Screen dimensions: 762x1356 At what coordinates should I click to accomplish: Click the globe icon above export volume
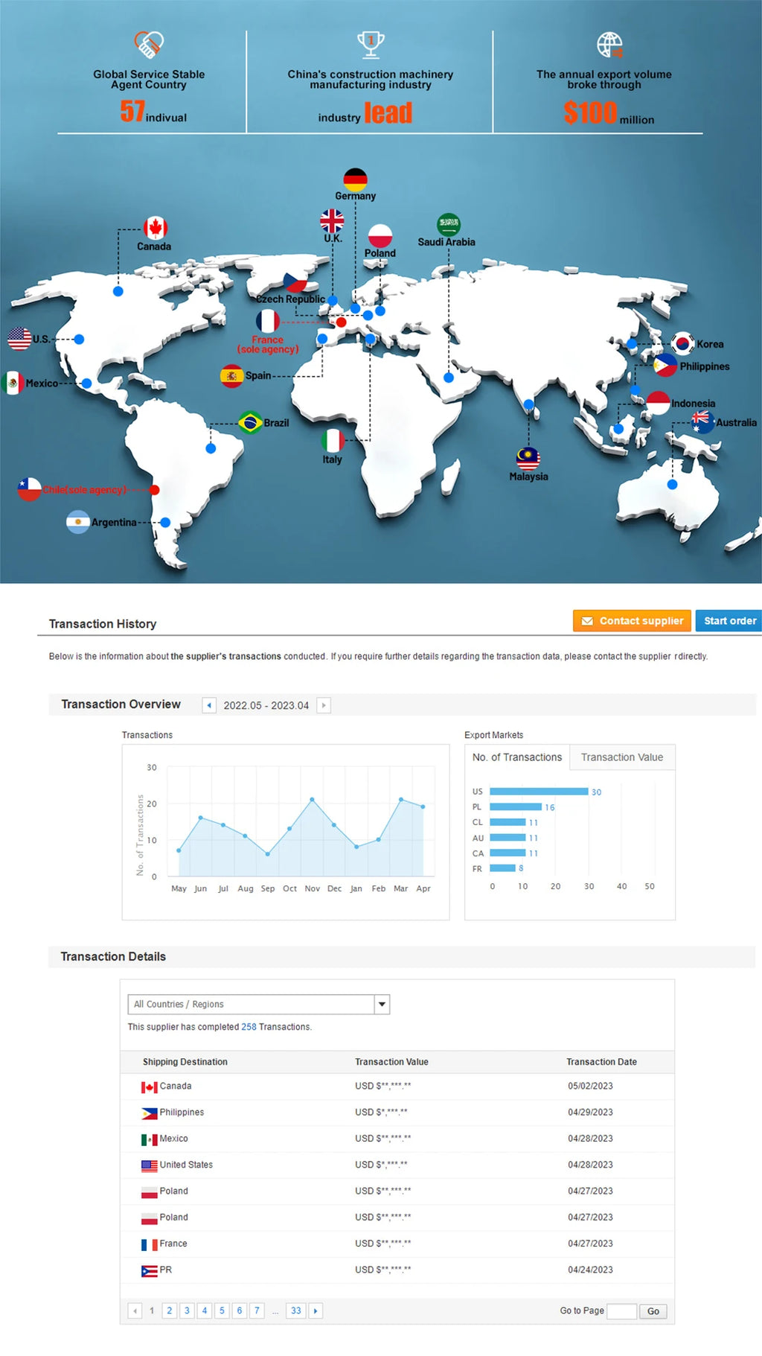click(x=609, y=45)
